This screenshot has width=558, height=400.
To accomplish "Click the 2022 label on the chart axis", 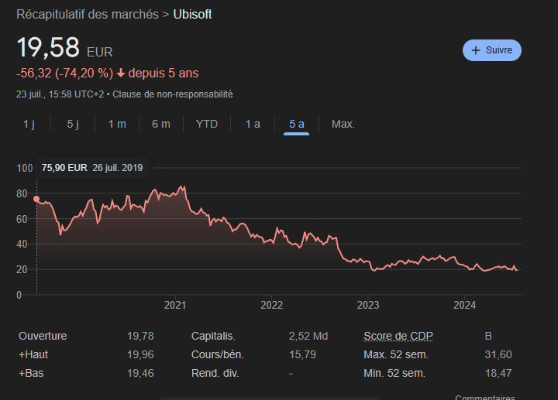I will [271, 305].
